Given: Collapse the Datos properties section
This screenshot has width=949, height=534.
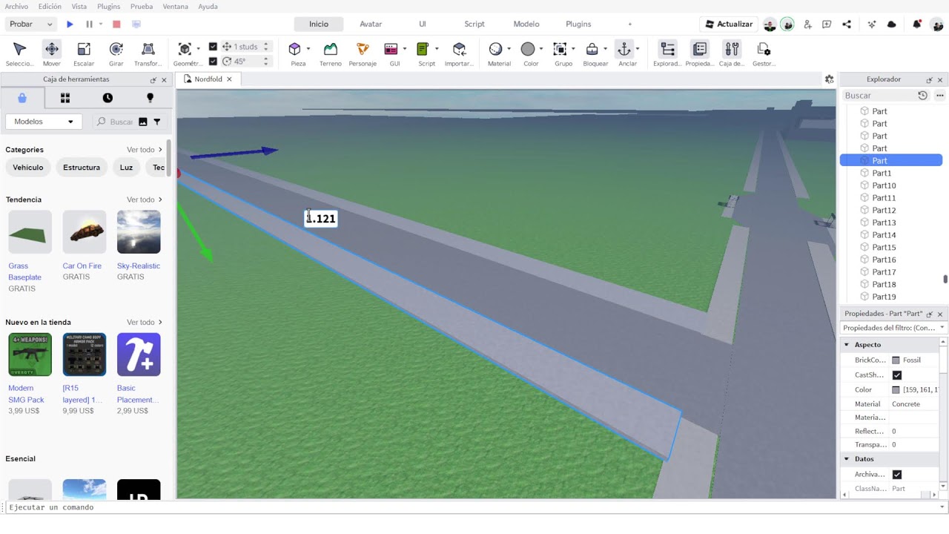Looking at the screenshot, I should tap(847, 459).
